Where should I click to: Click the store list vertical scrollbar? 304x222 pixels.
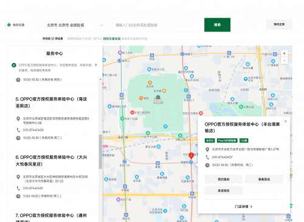(x=100, y=152)
